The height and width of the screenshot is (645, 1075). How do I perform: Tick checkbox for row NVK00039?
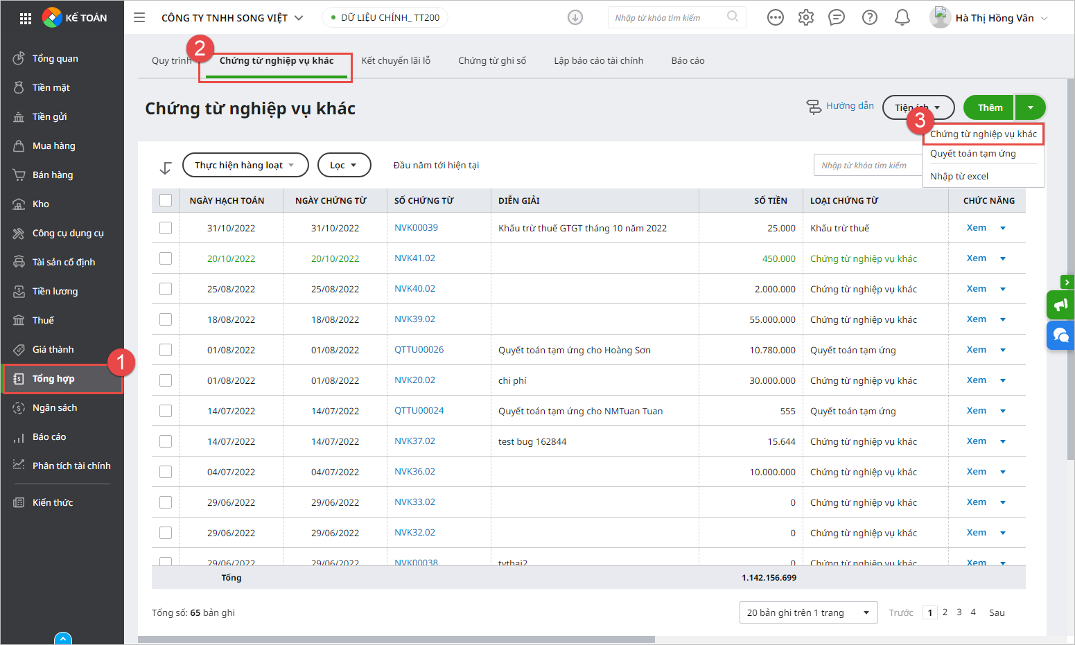click(x=166, y=228)
